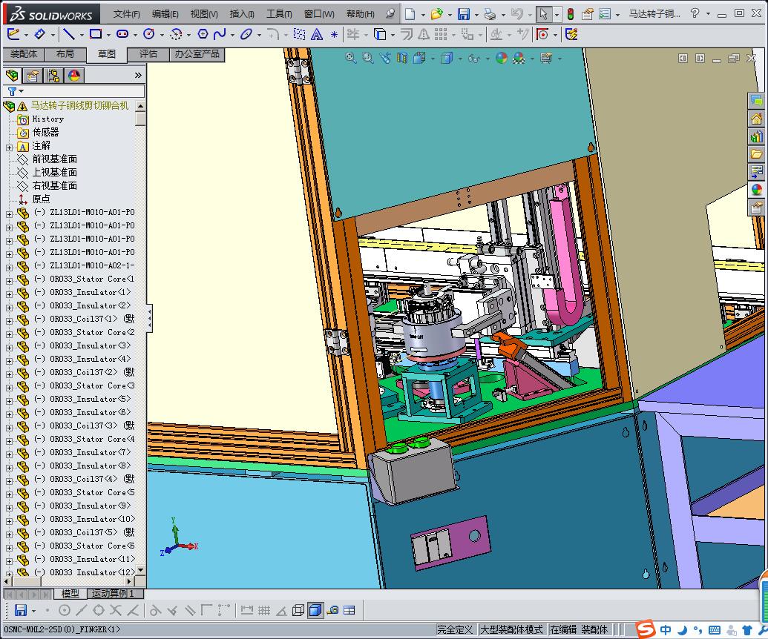The image size is (768, 639).
Task: Print the document
Action: [x=490, y=13]
